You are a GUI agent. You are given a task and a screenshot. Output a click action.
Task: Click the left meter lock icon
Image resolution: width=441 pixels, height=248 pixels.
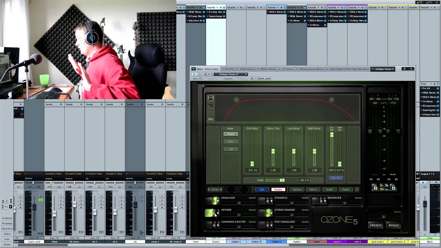[x=375, y=187]
